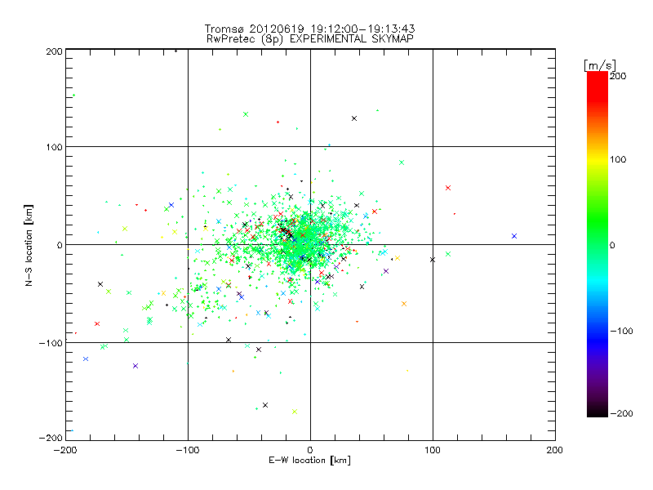Click the '[m/s]' colorbar unit label
Viewport: 653px width, 490px height.
[600, 65]
